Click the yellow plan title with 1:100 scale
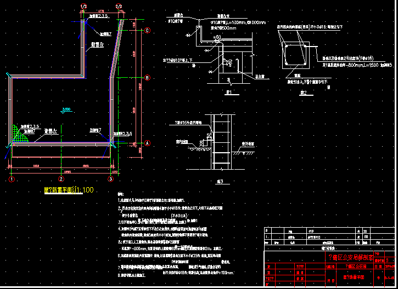This screenshot has height=289, width=398. click(69, 190)
